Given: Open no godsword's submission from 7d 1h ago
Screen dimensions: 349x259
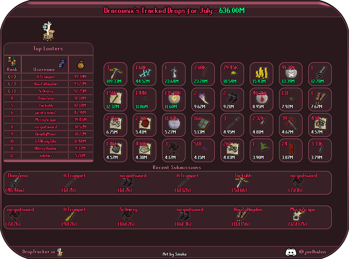Looking at the screenshot, I should [x=303, y=183].
